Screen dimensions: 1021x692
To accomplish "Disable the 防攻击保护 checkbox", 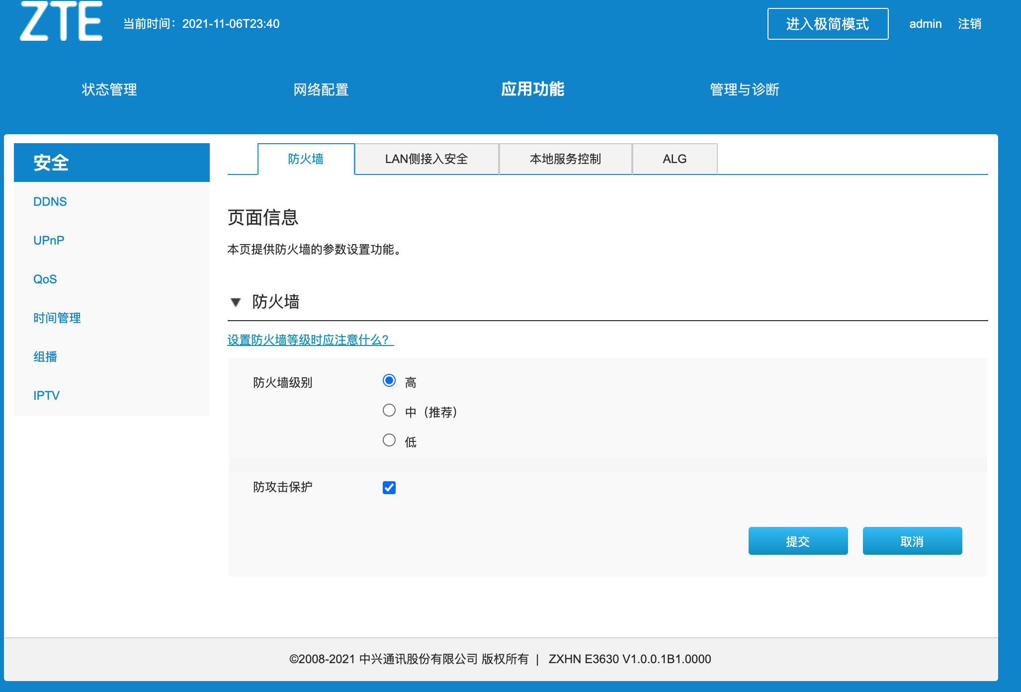I will 389,488.
